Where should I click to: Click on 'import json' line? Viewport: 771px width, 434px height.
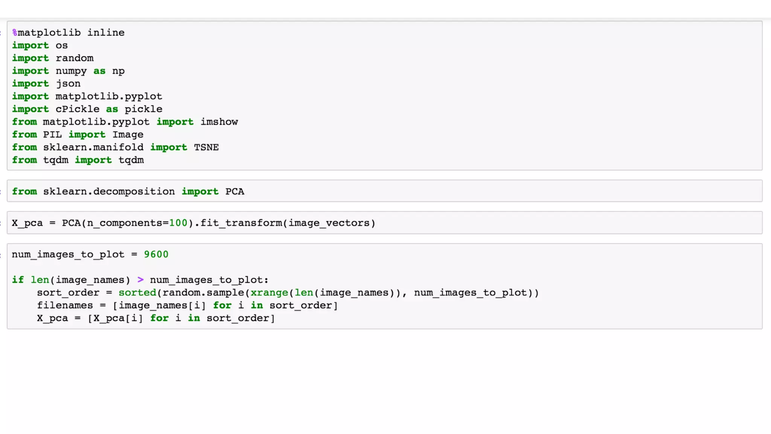[46, 84]
